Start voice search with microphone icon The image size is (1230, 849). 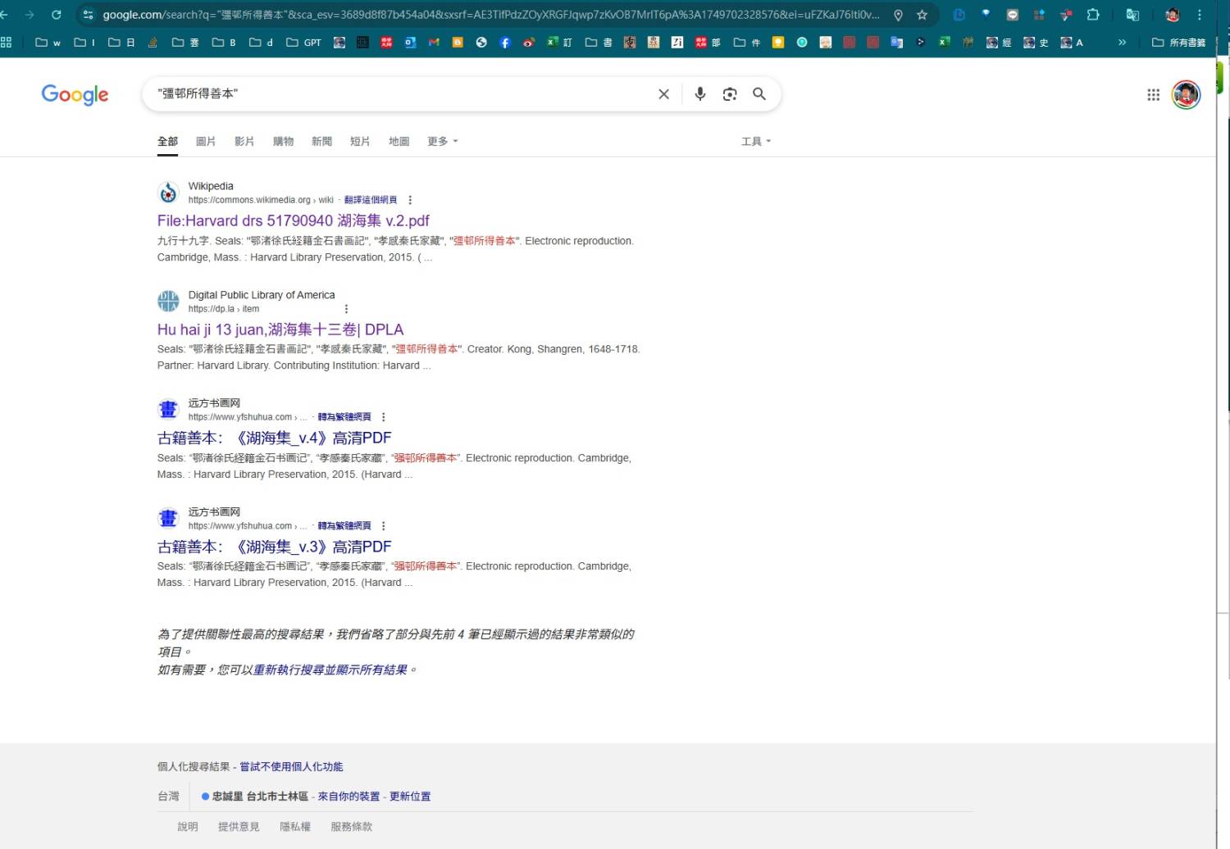pos(700,94)
